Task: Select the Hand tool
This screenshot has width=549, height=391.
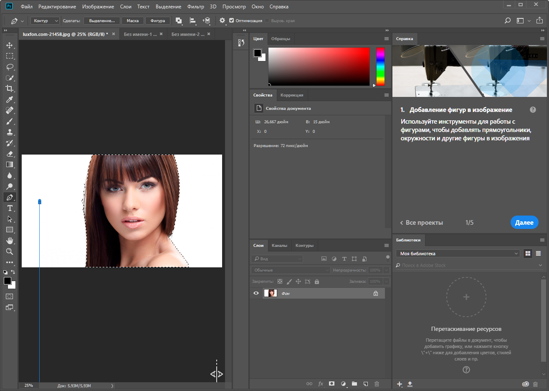Action: click(10, 241)
